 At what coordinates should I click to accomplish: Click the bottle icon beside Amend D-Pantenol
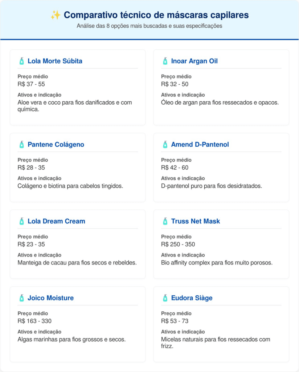(165, 145)
